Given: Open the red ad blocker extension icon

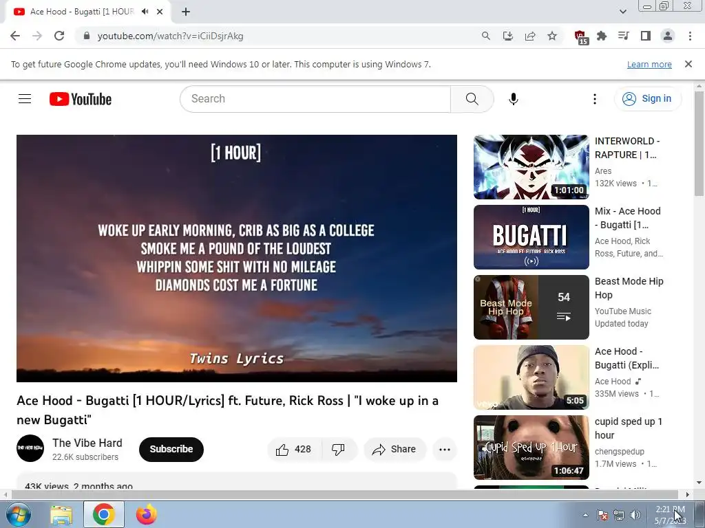Looking at the screenshot, I should (581, 37).
